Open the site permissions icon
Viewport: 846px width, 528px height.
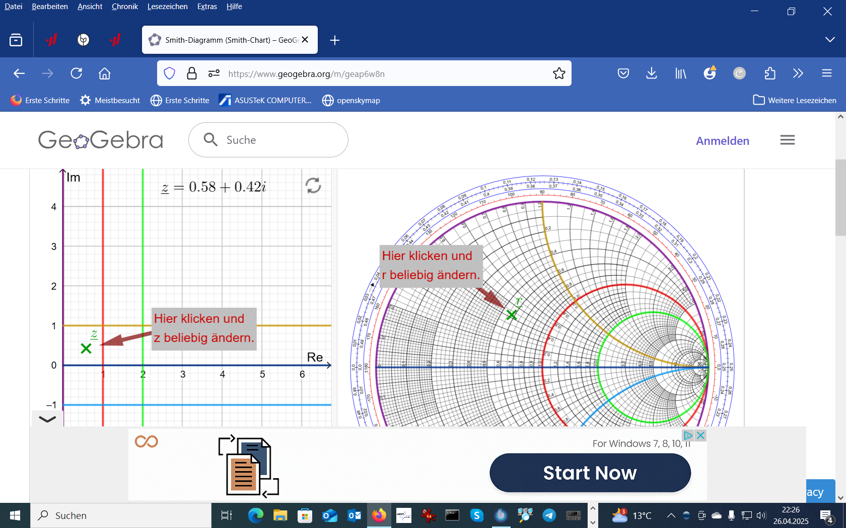click(214, 73)
